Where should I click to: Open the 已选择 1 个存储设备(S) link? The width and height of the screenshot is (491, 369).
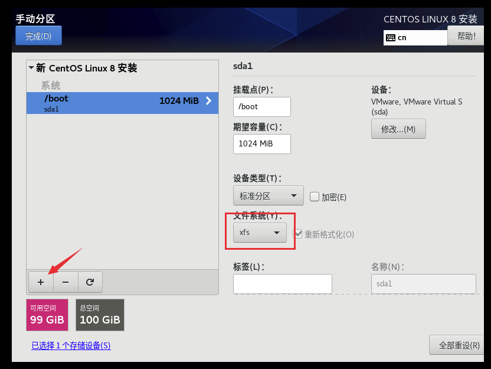[71, 345]
